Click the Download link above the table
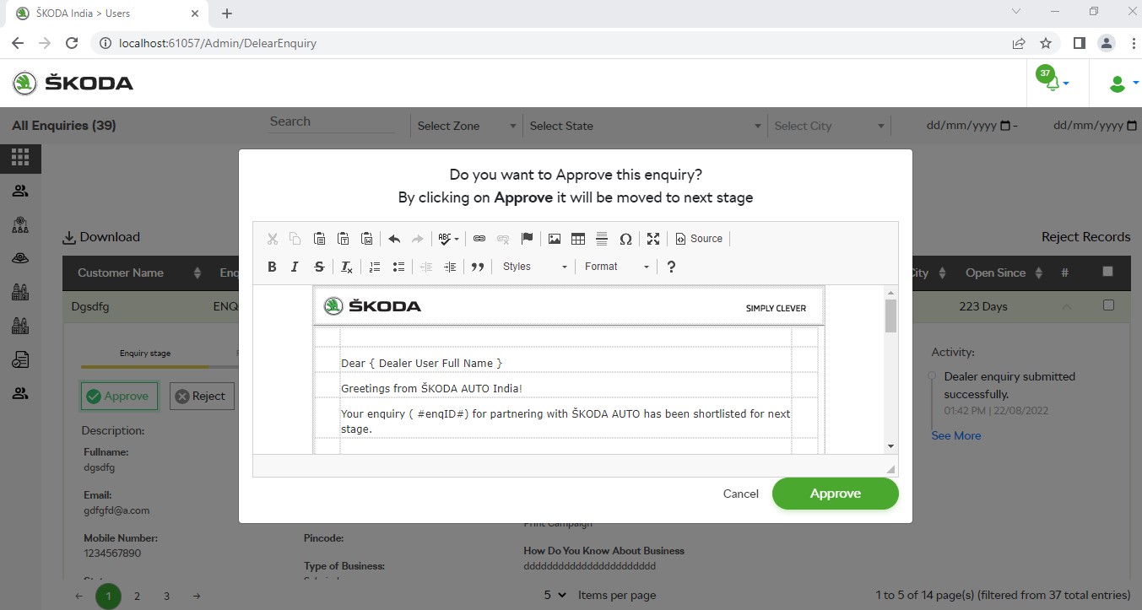 coord(101,237)
